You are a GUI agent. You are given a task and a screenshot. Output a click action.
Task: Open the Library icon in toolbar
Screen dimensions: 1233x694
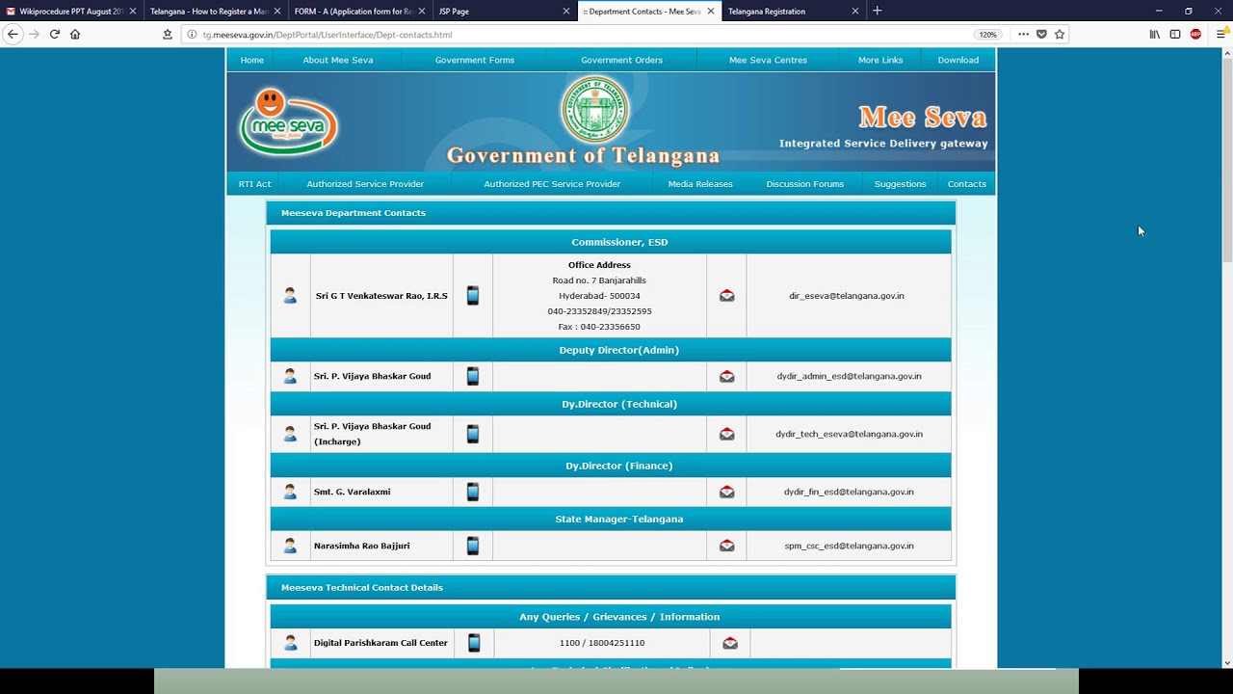1154,34
